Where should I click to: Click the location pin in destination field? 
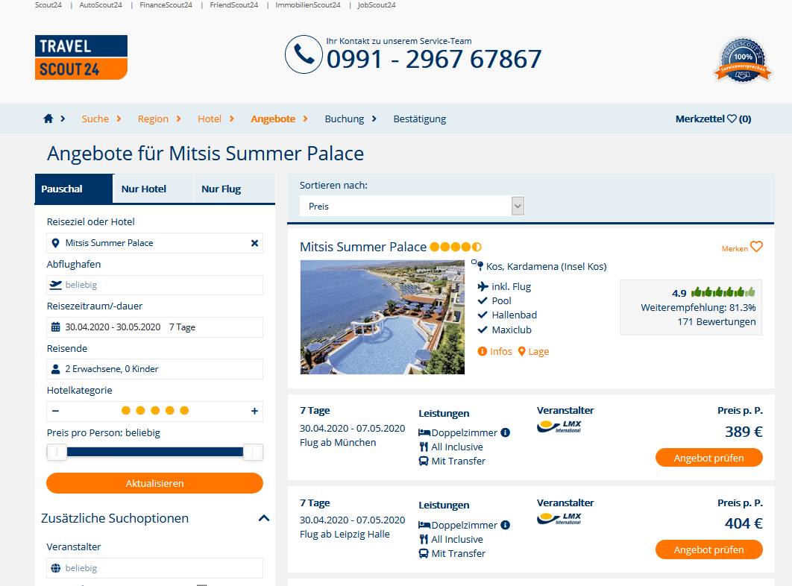click(56, 243)
